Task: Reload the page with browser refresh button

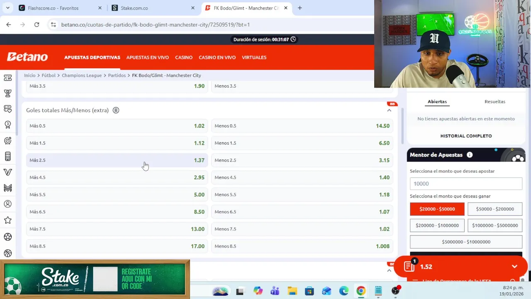Action: click(37, 25)
